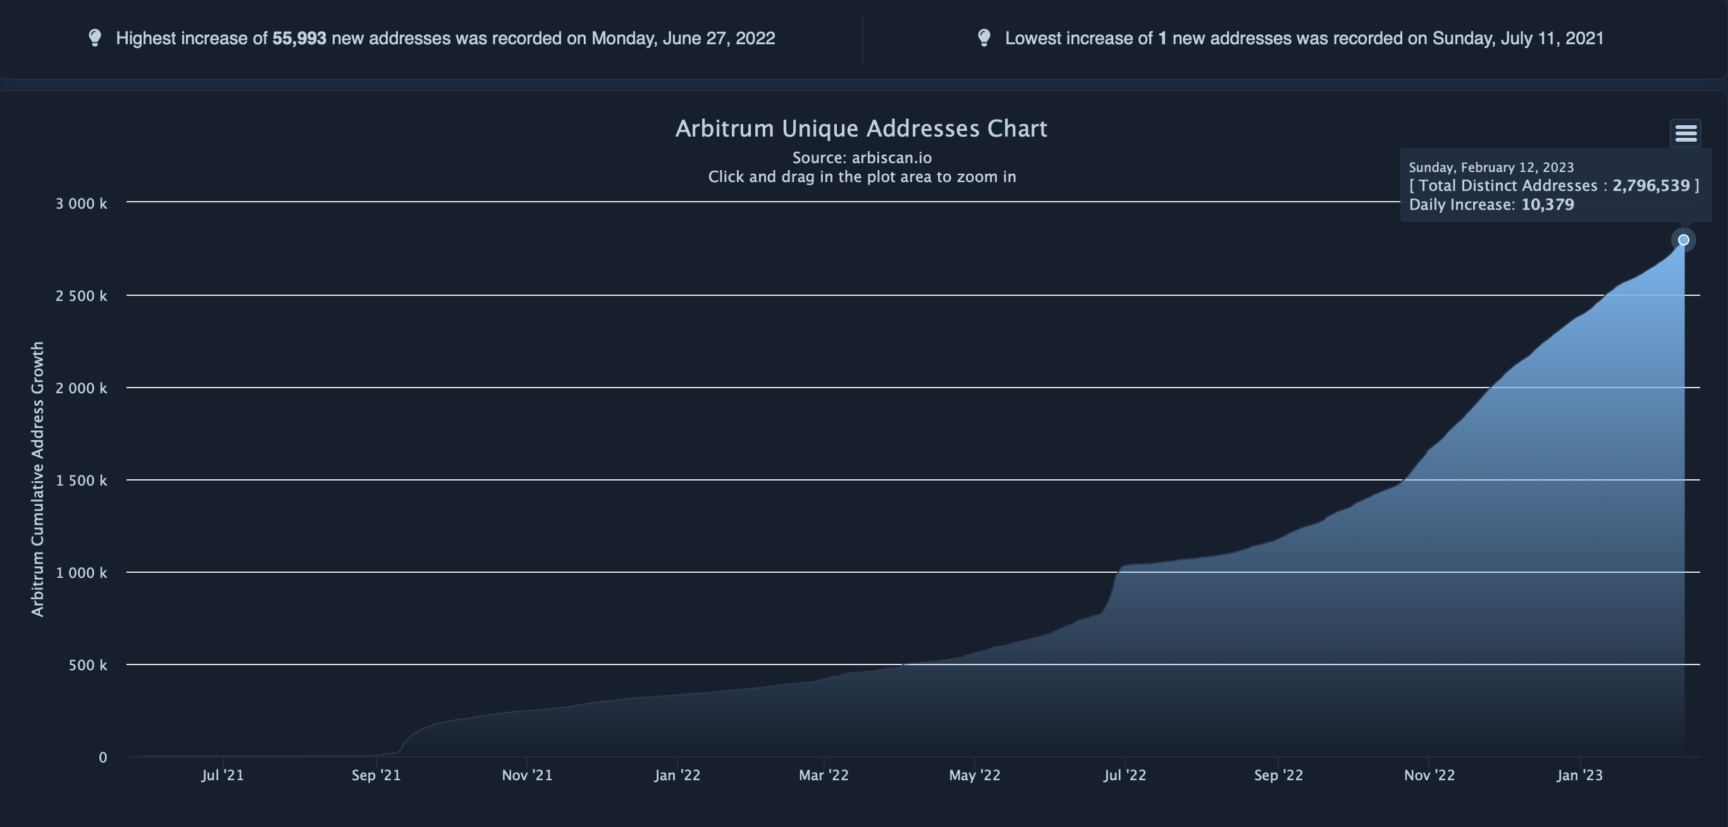
Task: Click the Jul '21 x-axis label
Action: click(222, 775)
